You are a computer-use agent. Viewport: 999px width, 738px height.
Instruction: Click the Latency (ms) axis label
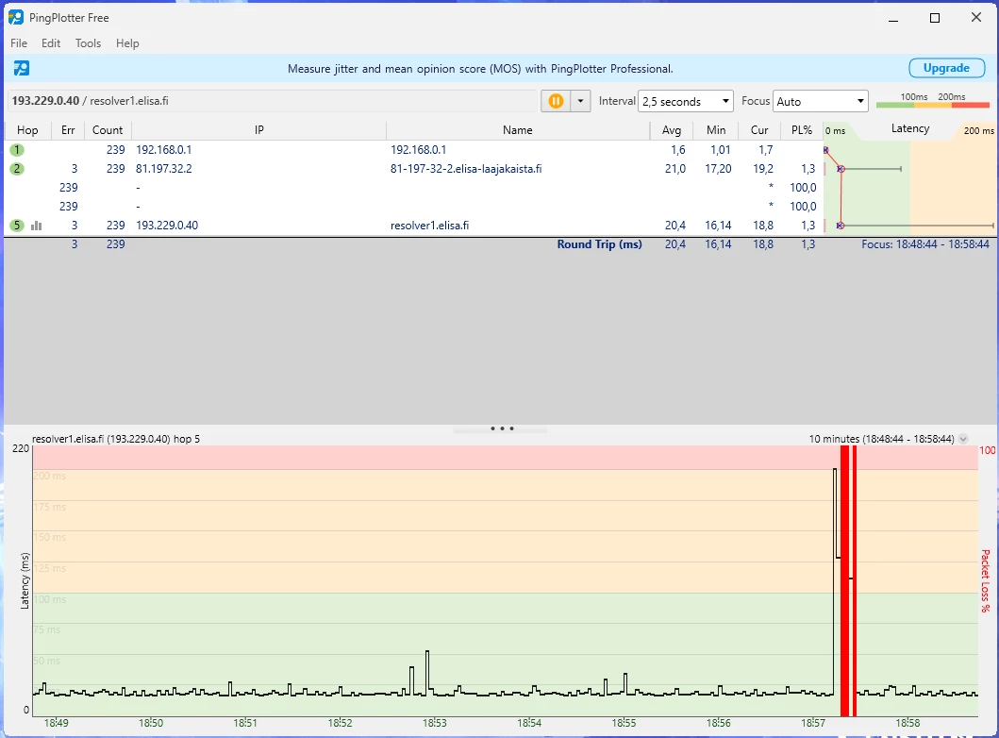tap(25, 580)
